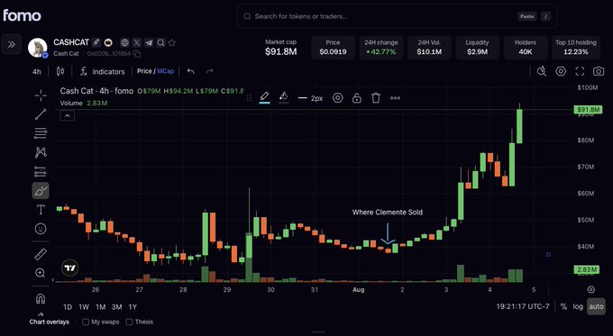Click the Top 10 holding 12.23% card
Image resolution: width=613 pixels, height=336 pixels.
tap(576, 47)
